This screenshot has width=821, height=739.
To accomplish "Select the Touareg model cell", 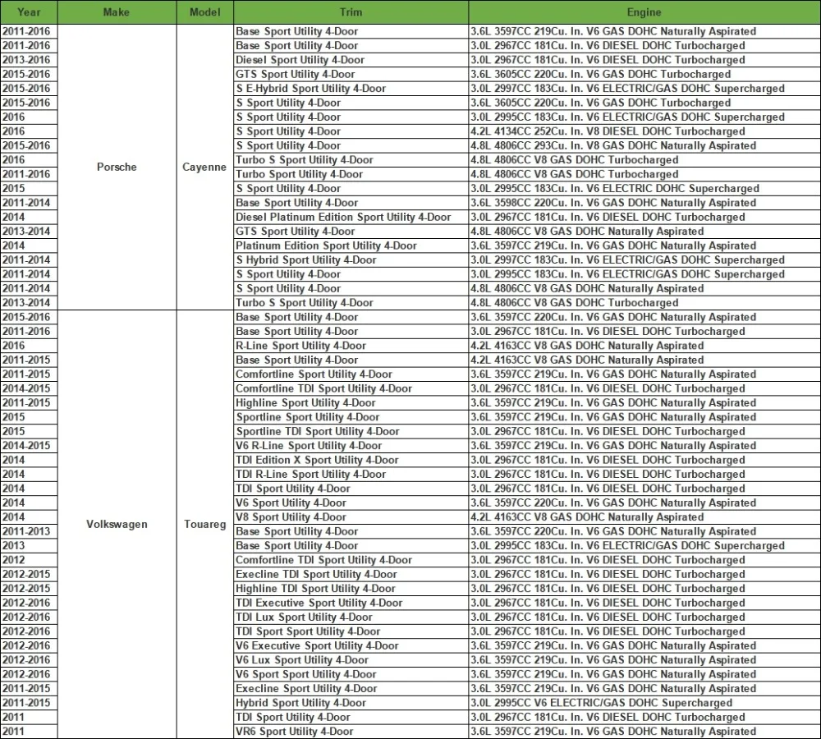I will click(x=204, y=524).
